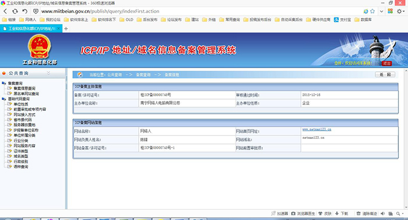Open the 硬件供应商 bookmark folder
The height and width of the screenshot is (220, 408).
click(318, 20)
